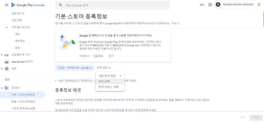Viewport: 264px width, 122px height.
Task: Click the Random Number Generator app icon
Action: 218,5
